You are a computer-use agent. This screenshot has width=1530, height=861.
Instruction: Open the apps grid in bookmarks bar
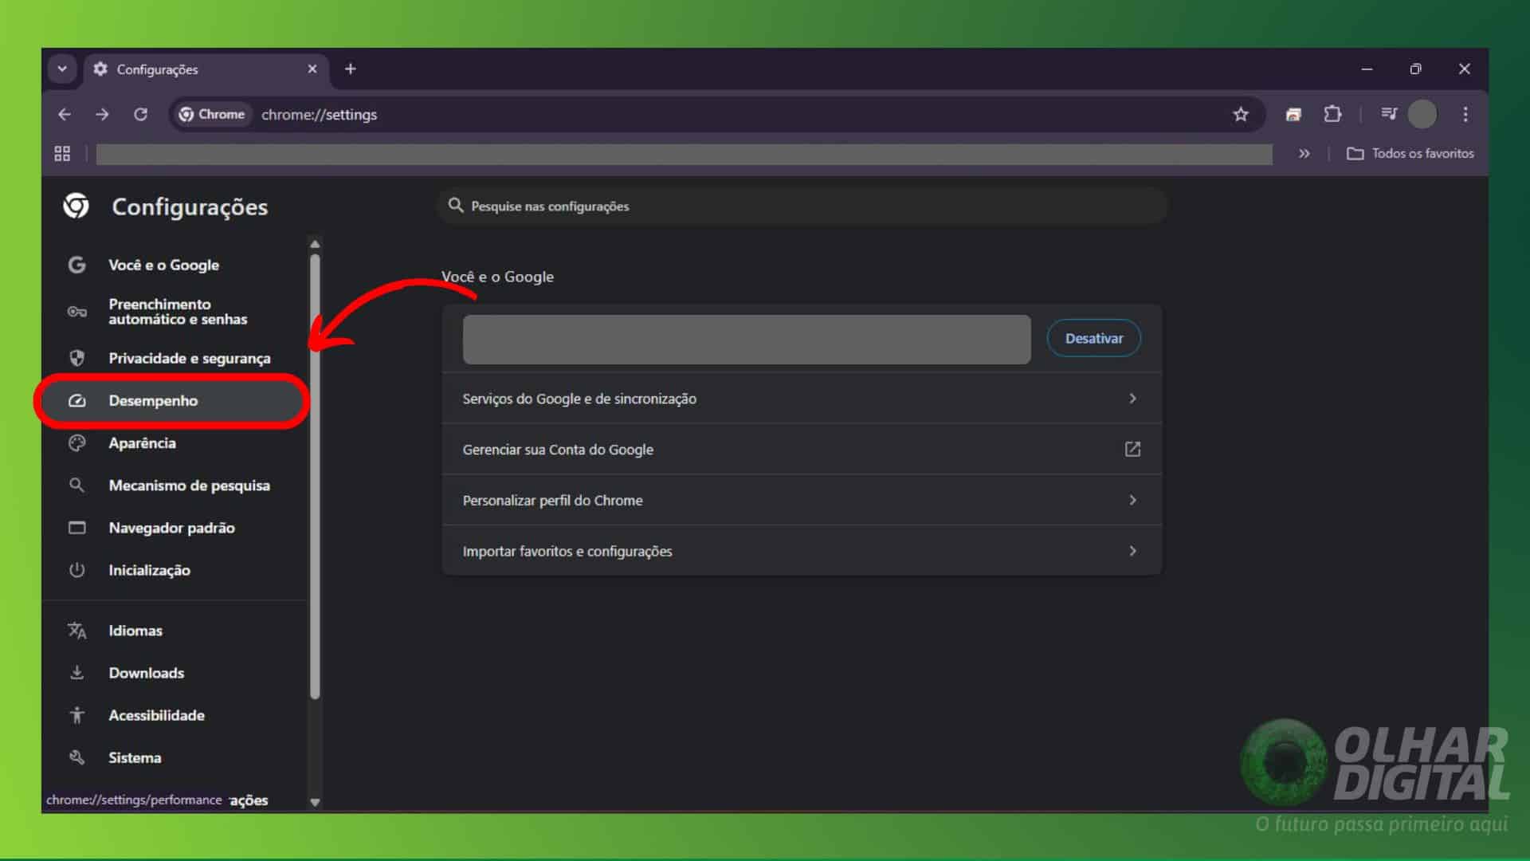(62, 154)
